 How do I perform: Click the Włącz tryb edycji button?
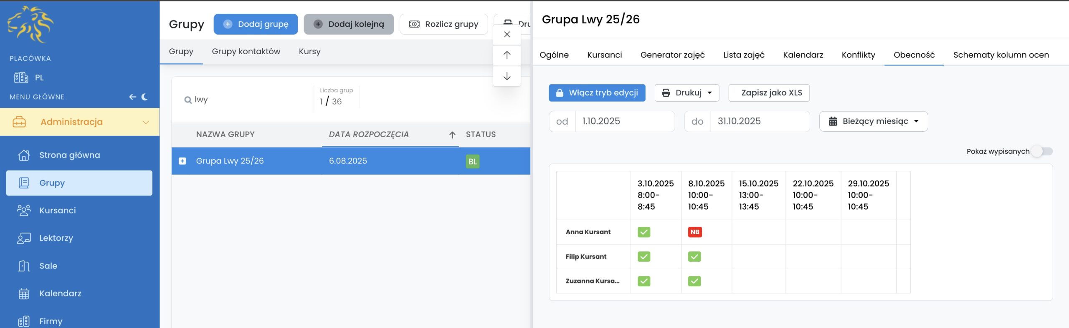597,93
